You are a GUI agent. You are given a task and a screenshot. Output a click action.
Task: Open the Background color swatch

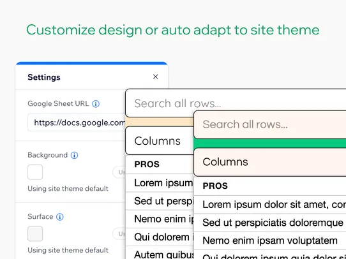[35, 172]
